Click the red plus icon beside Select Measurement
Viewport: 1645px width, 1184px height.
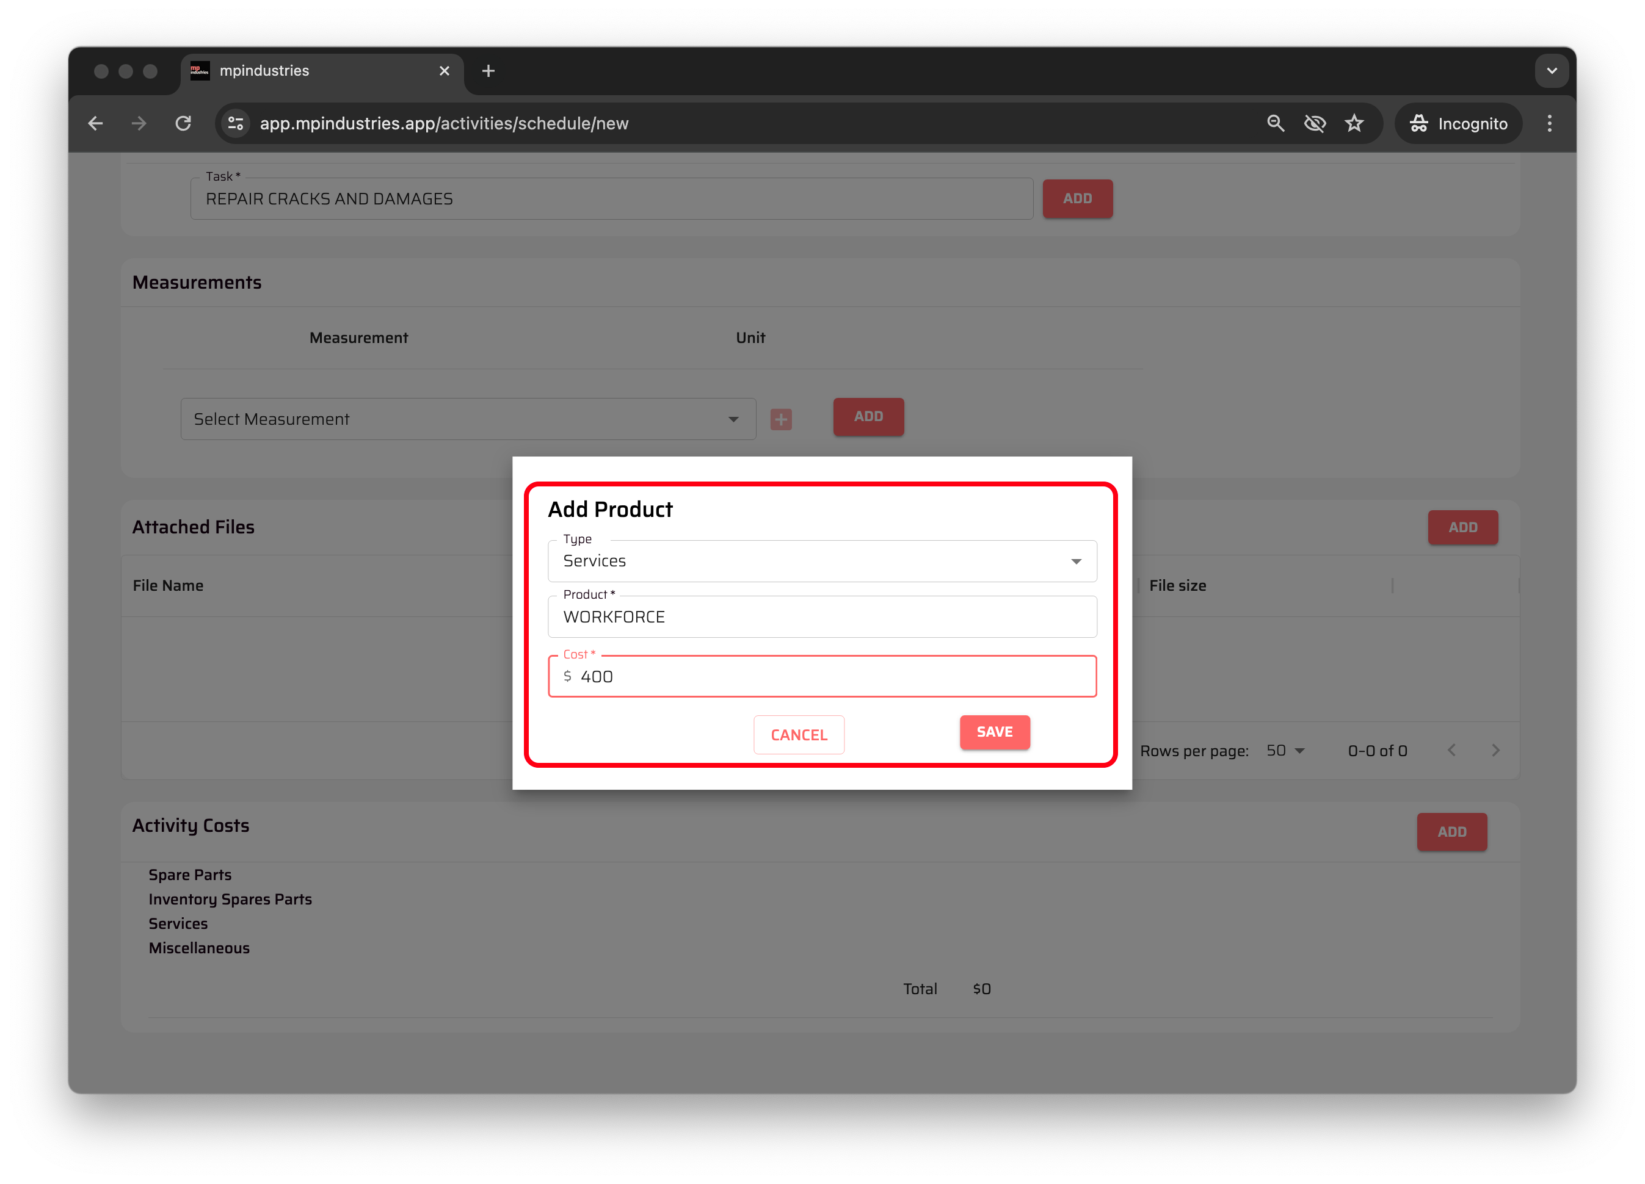point(780,419)
